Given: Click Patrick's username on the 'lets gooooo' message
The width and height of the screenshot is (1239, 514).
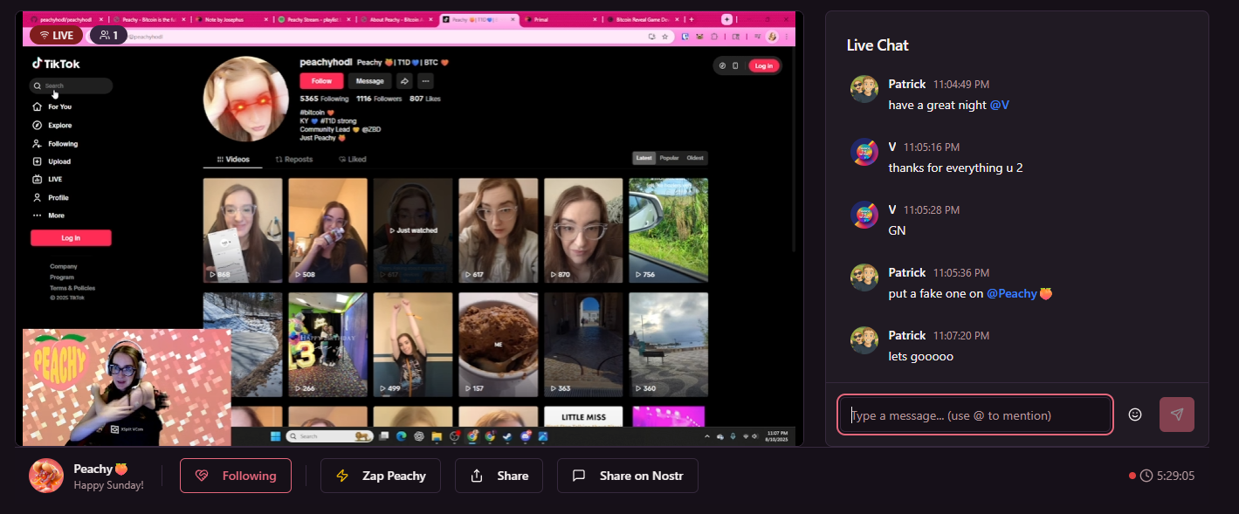Looking at the screenshot, I should (x=906, y=335).
